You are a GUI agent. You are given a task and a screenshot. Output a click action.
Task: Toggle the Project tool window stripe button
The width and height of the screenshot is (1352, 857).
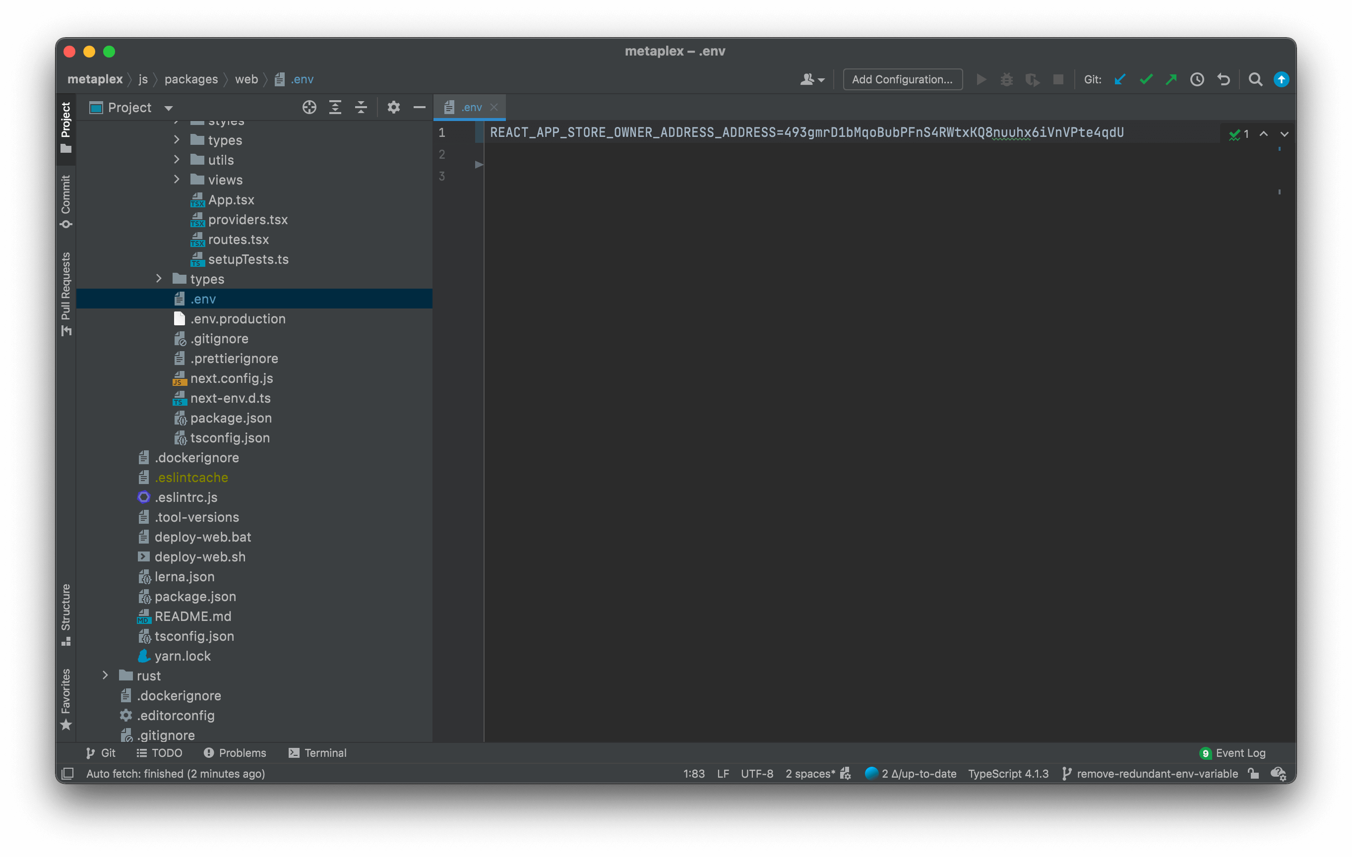pos(66,128)
